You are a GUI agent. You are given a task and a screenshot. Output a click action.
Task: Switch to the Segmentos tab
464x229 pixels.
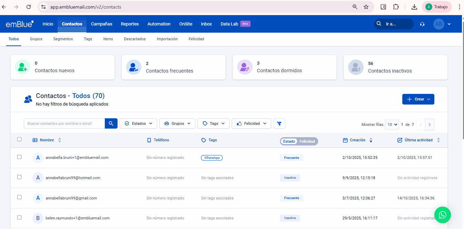coord(63,39)
